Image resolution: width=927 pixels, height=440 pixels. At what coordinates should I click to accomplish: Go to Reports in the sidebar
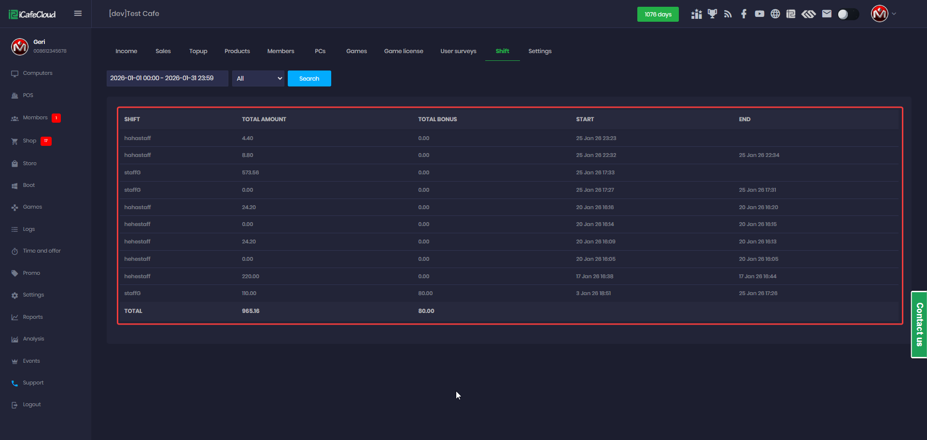pos(33,317)
